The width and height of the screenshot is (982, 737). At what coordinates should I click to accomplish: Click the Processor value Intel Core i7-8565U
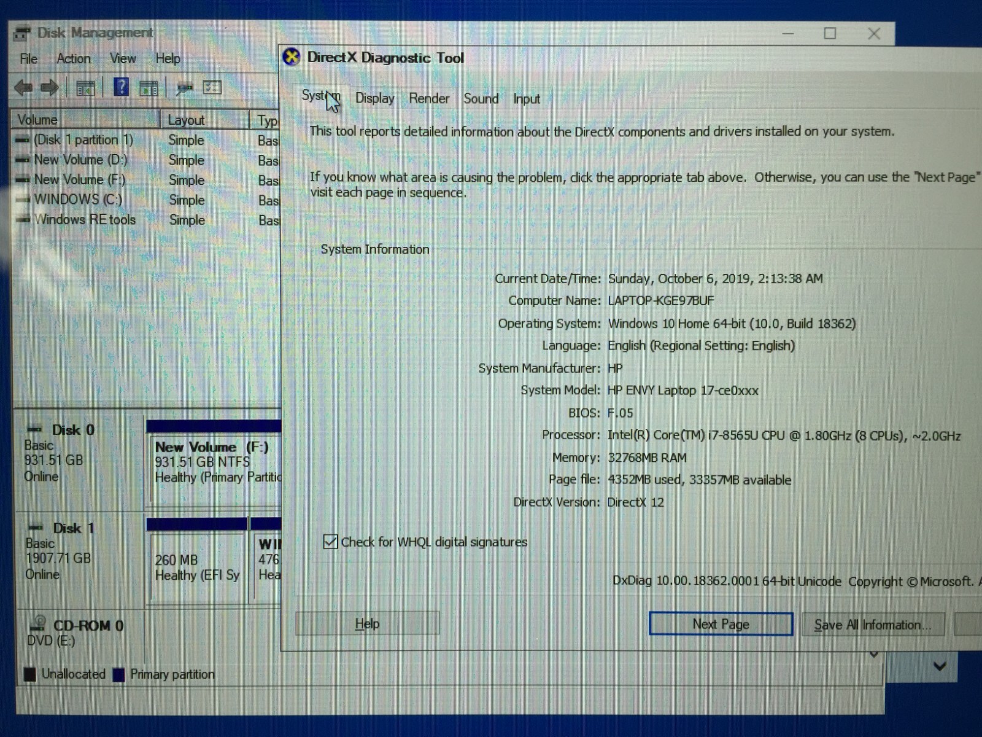(784, 435)
